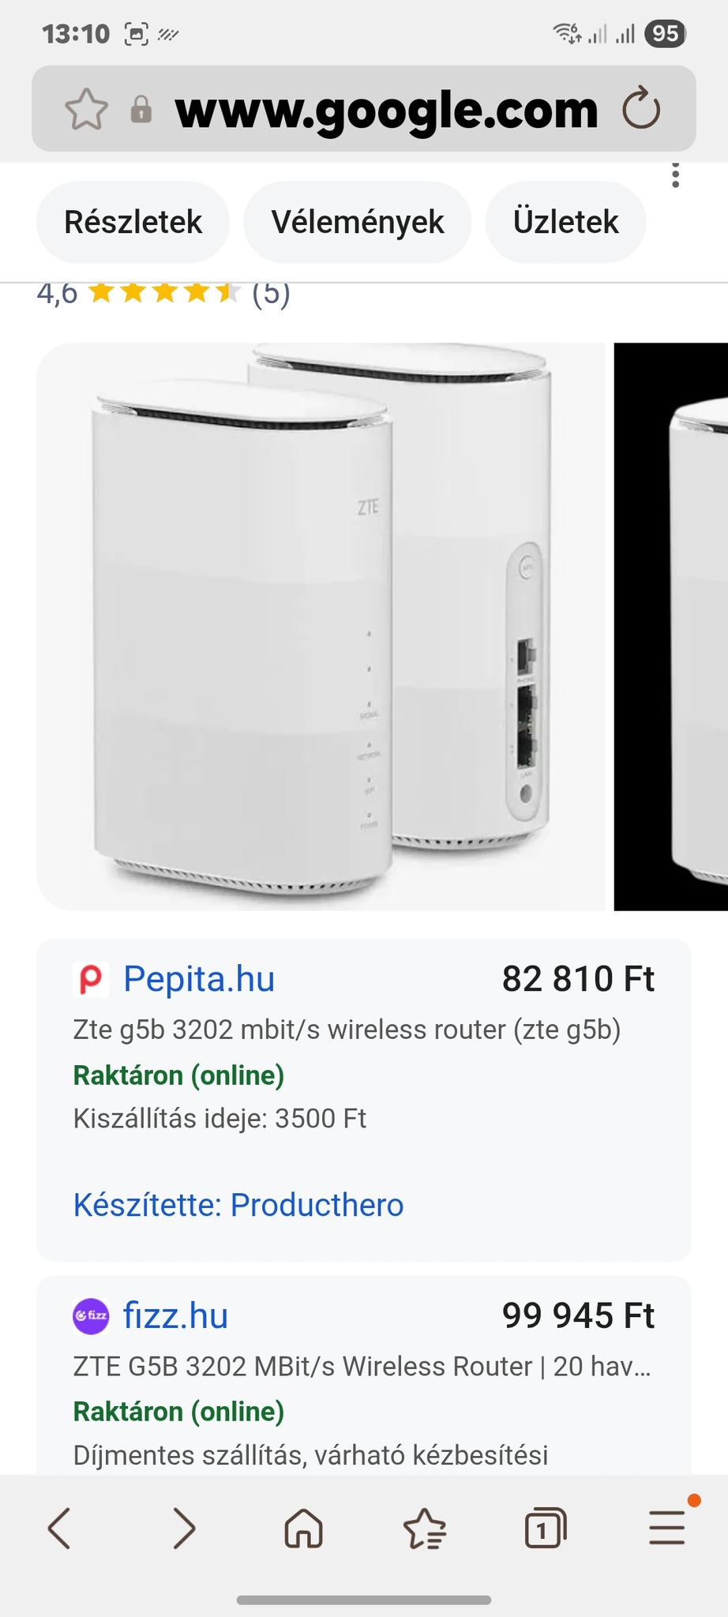The width and height of the screenshot is (728, 1617).
Task: Switch to the Vélemények tab
Action: tap(358, 222)
